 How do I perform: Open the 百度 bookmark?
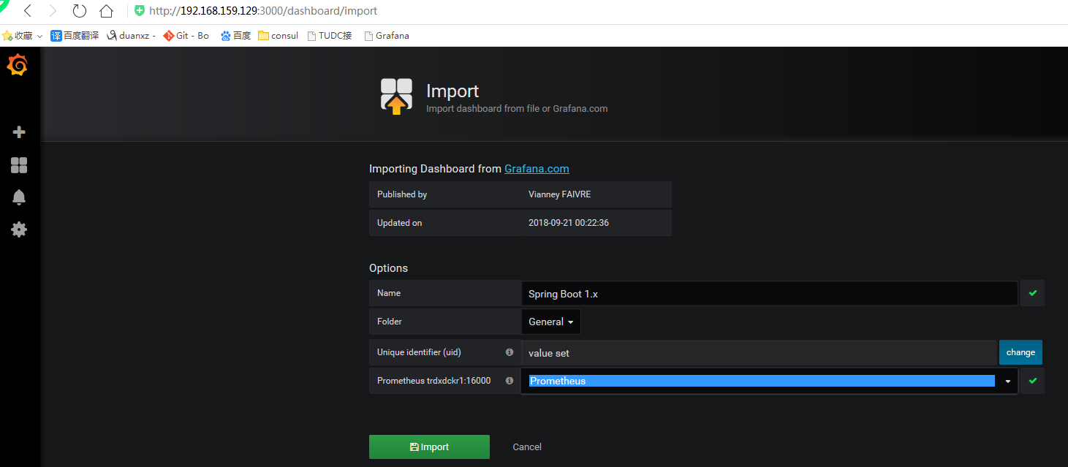(235, 35)
